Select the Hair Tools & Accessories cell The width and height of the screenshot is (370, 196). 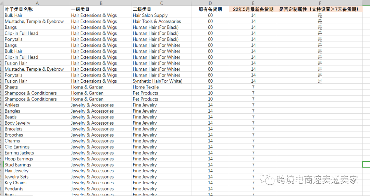(161, 21)
